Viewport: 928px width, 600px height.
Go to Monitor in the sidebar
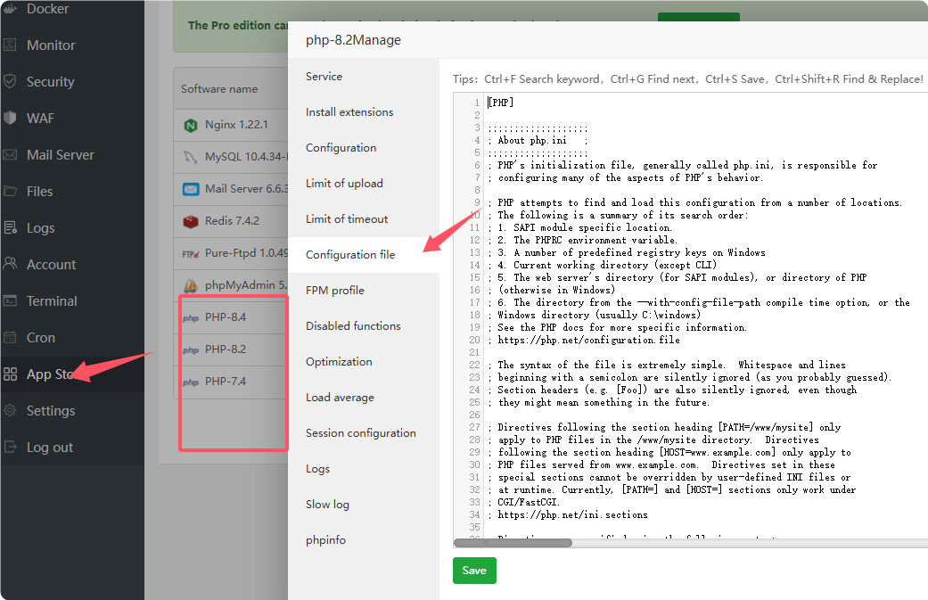(72, 45)
